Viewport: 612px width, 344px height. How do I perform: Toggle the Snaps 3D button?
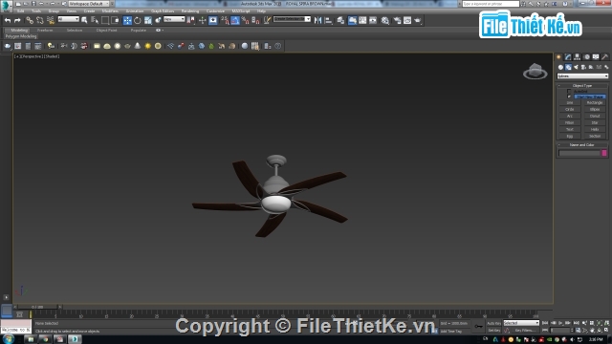click(225, 20)
